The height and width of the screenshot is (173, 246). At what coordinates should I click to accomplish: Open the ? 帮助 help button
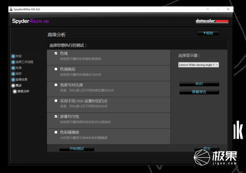208,33
